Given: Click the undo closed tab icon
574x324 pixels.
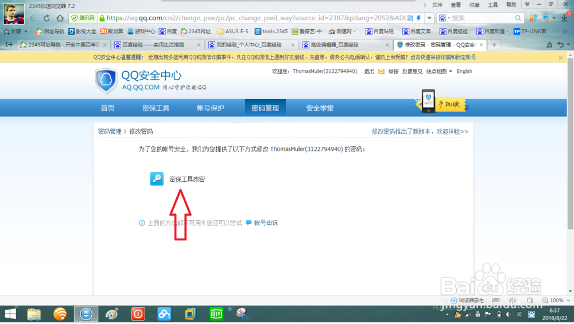Looking at the screenshot, I should pos(560,45).
